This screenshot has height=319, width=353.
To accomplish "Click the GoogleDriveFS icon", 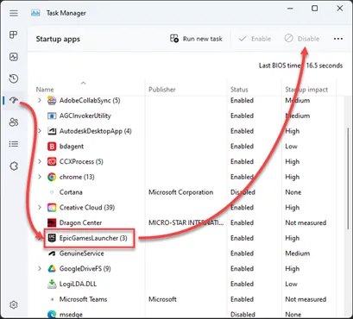I will tap(52, 269).
